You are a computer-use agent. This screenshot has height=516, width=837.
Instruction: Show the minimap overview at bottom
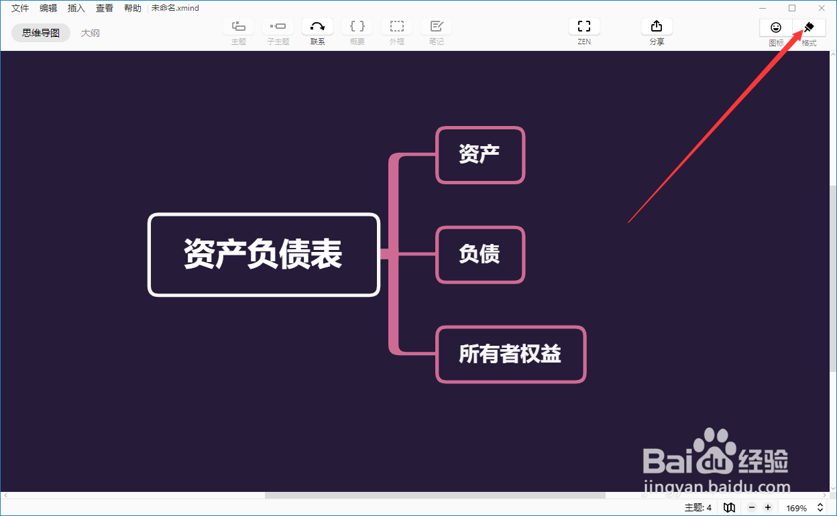click(x=729, y=507)
